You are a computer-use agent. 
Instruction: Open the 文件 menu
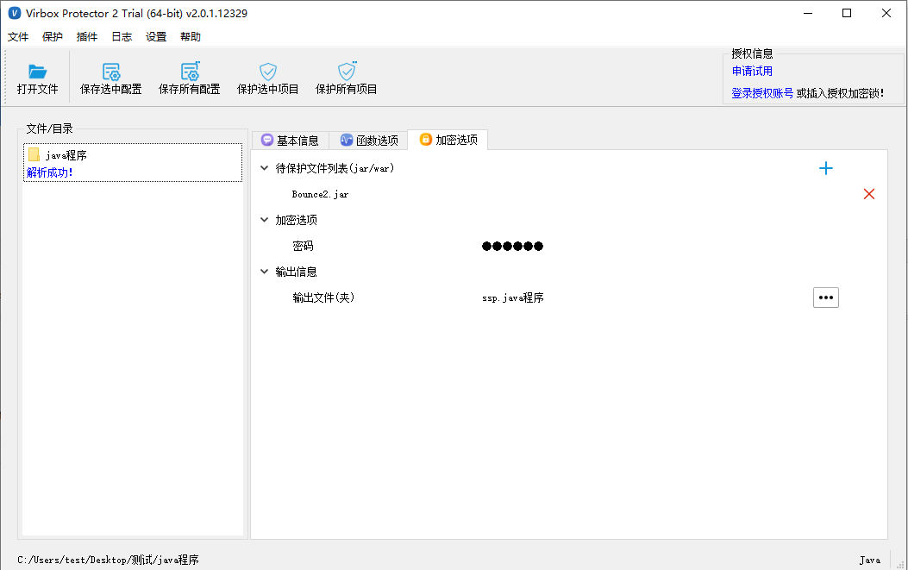[x=18, y=36]
